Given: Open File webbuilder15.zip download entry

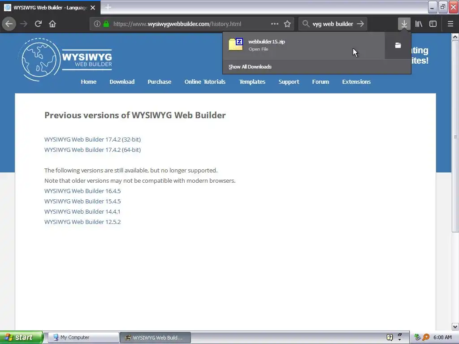Looking at the screenshot, I should (x=303, y=45).
